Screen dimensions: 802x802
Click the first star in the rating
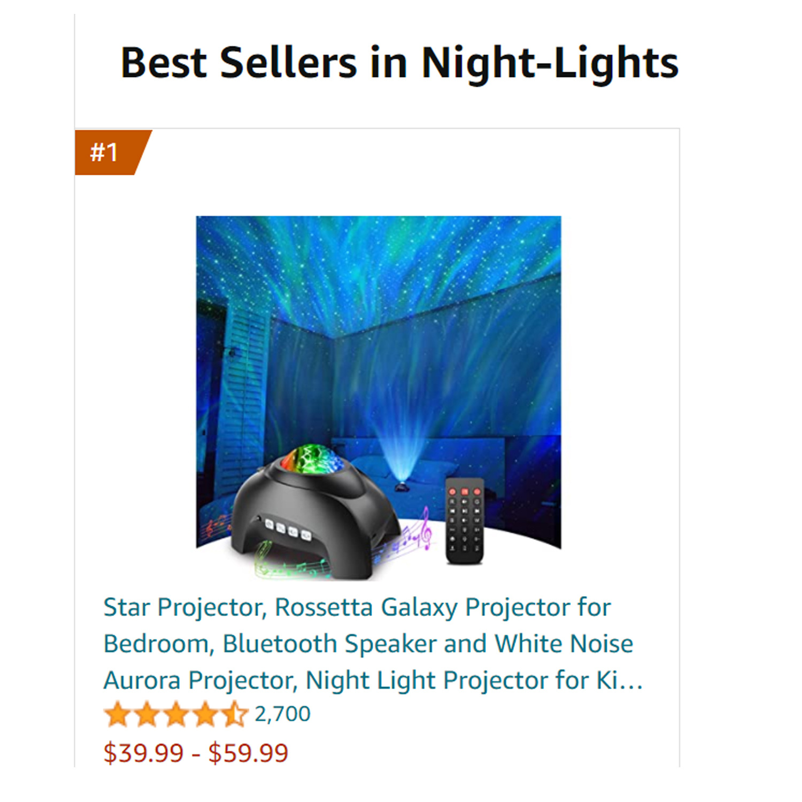pyautogui.click(x=117, y=715)
